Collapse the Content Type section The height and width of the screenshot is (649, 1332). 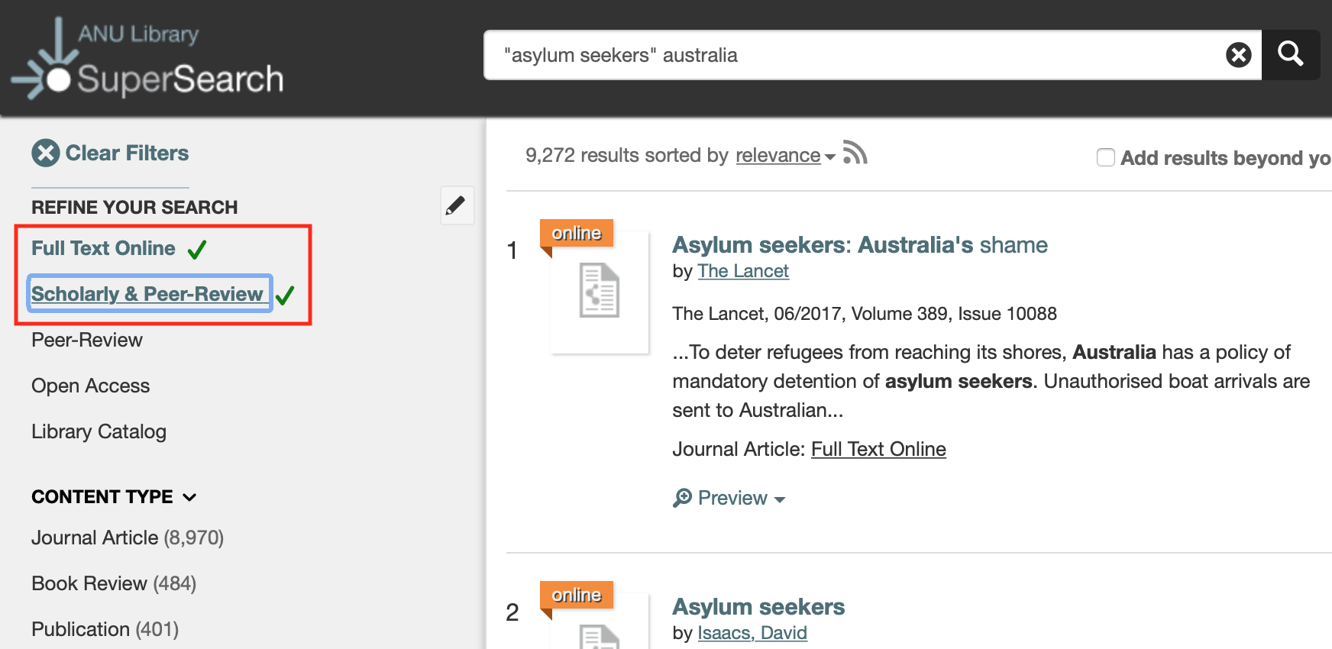(114, 497)
